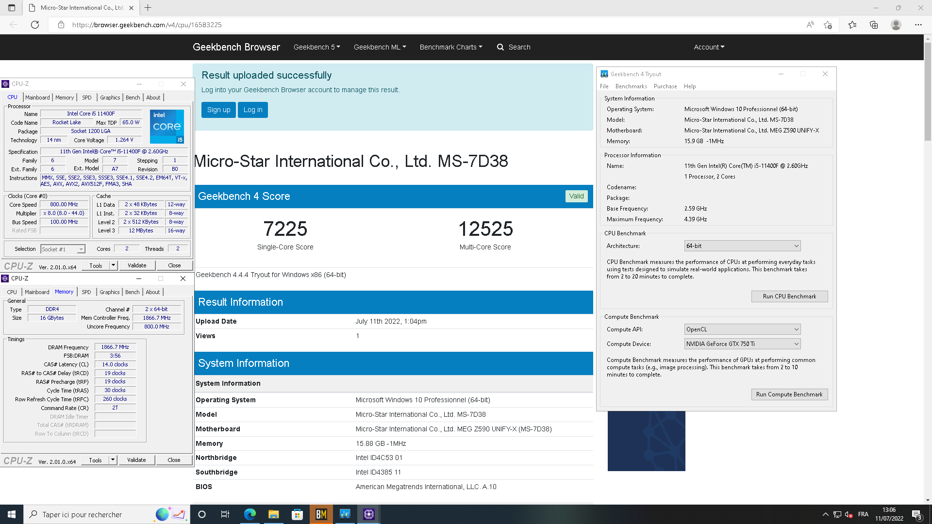Open the Geekbench Browser home link

tap(236, 47)
